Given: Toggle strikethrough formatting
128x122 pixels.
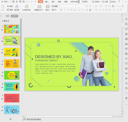Looking at the screenshot, I should click(x=71, y=10).
